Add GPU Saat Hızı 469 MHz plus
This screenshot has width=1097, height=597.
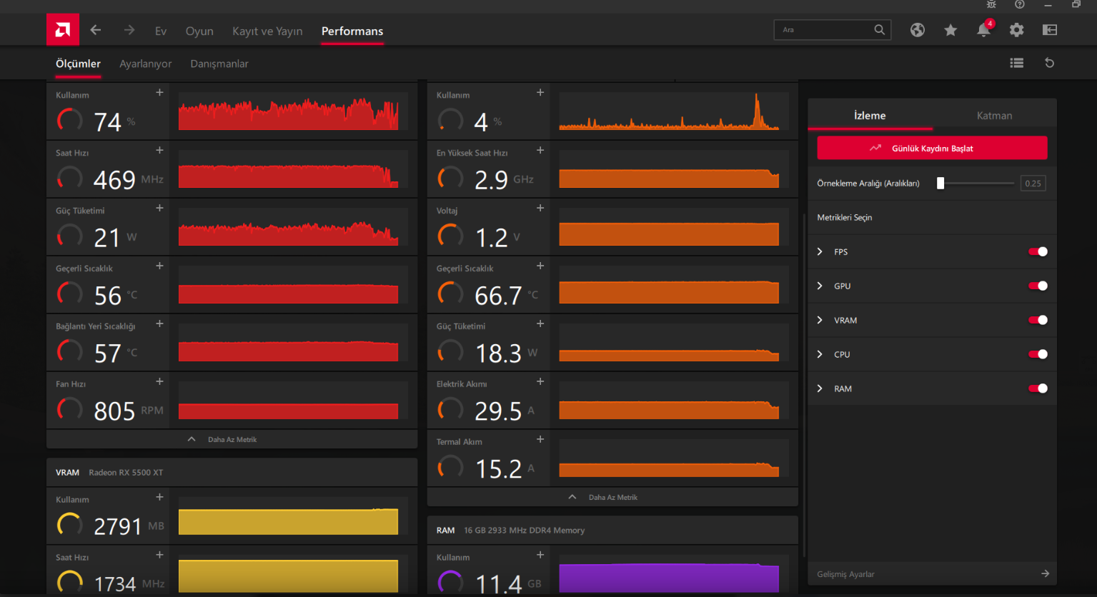[x=159, y=151]
